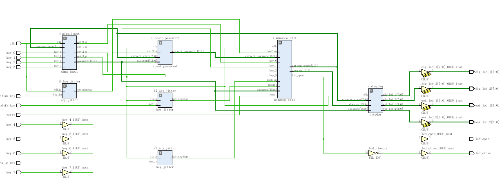Viewport: 502px width, 182px height.
Task: Expand the i_reset_password module plus icon
Action: point(161,43)
